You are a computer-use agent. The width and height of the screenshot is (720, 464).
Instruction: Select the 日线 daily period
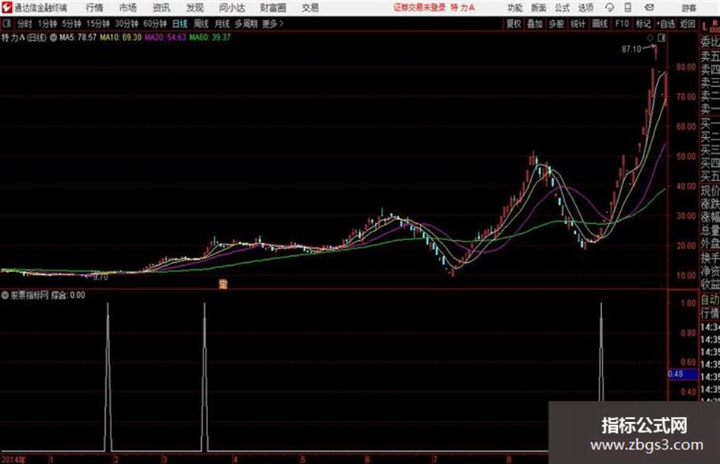pyautogui.click(x=180, y=24)
